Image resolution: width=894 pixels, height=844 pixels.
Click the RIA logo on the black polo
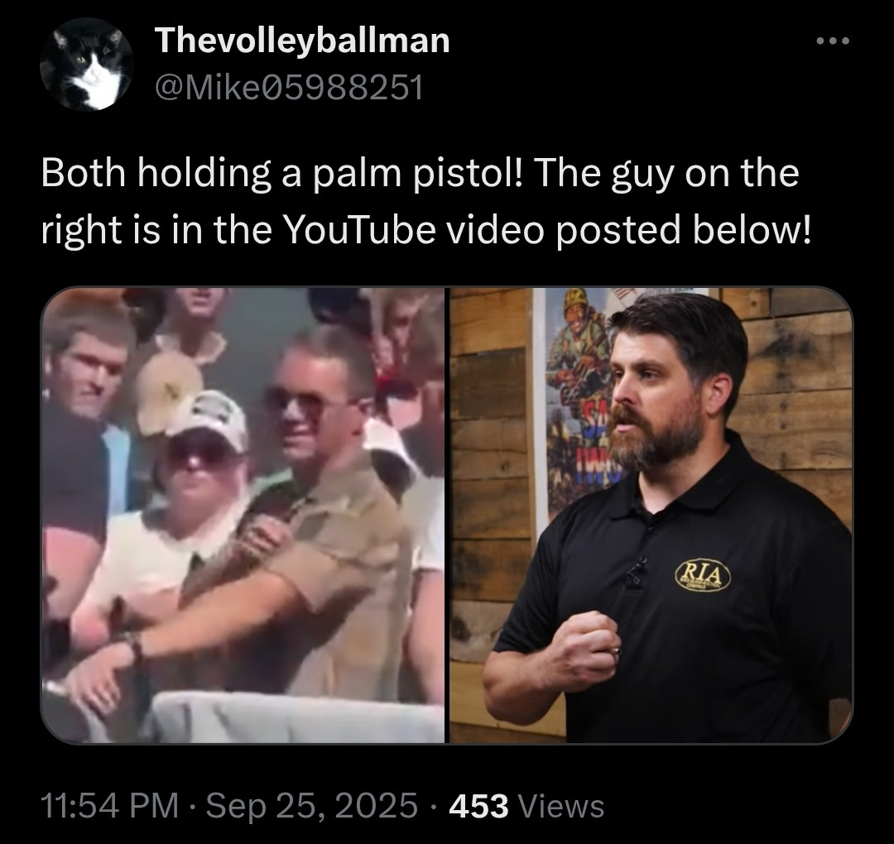pyautogui.click(x=703, y=575)
